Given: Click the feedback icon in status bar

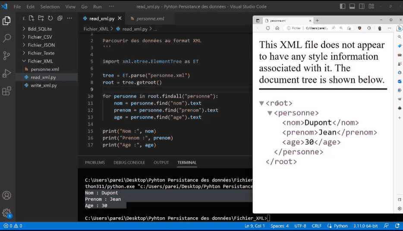Looking at the screenshot, I should [386, 226].
